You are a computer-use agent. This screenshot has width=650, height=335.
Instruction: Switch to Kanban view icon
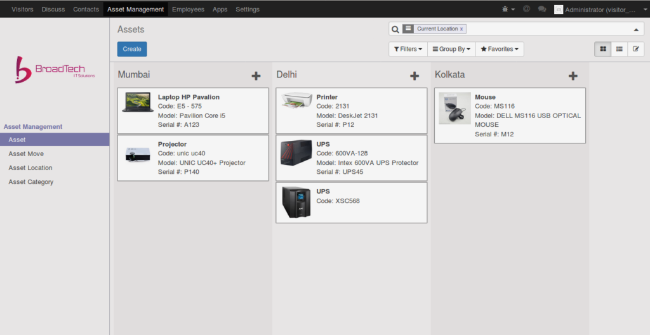tap(602, 49)
